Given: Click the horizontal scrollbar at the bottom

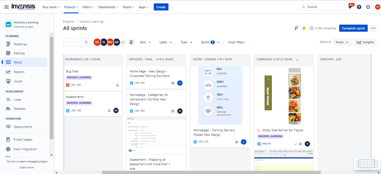Looking at the screenshot, I should tap(211, 172).
